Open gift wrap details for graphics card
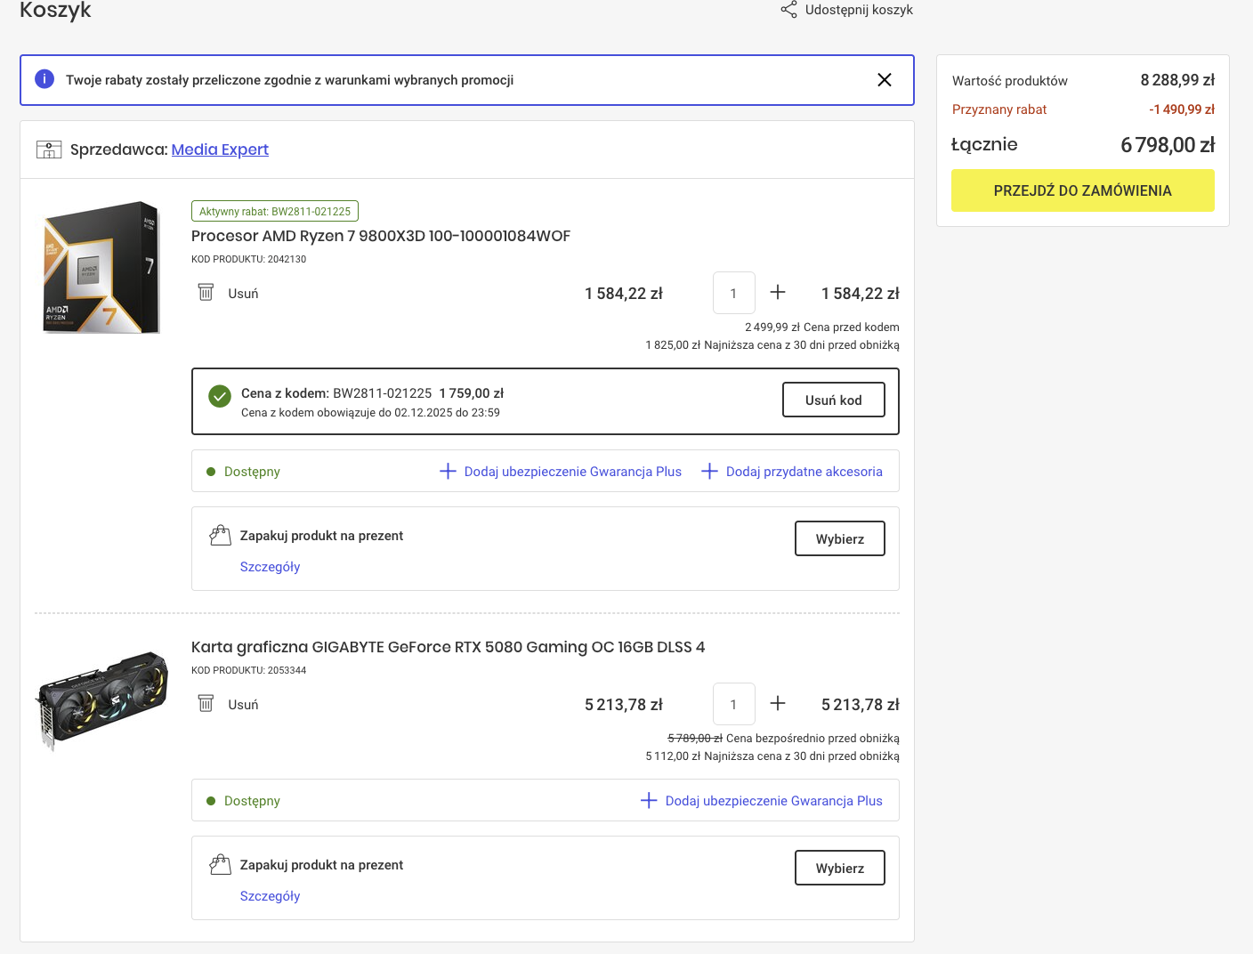The image size is (1253, 954). (270, 896)
